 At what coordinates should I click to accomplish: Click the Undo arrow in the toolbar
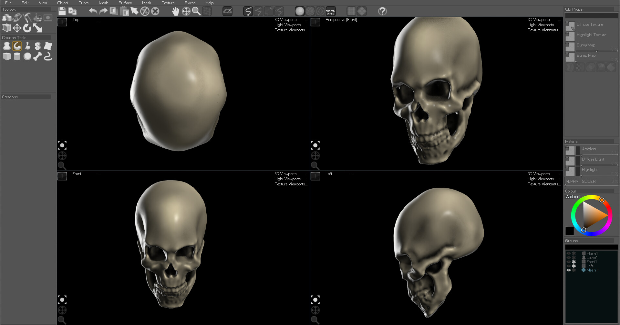(93, 11)
